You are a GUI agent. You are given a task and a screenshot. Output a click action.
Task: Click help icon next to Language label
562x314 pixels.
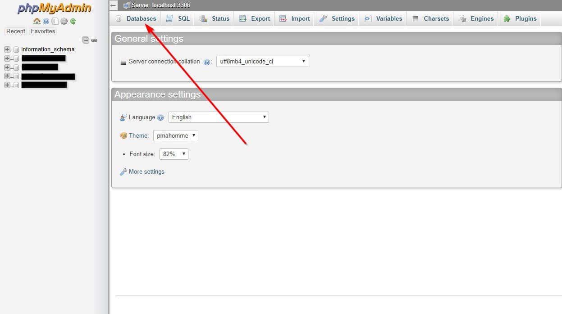coord(160,117)
